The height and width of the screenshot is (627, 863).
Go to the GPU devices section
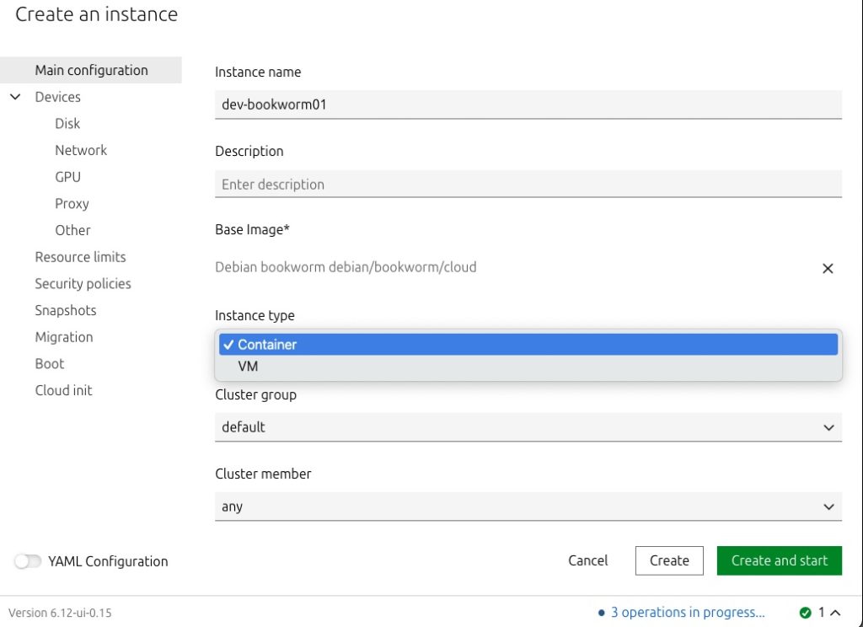[x=67, y=177]
